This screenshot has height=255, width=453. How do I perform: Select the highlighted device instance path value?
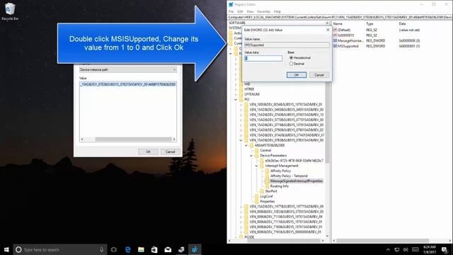tap(127, 84)
